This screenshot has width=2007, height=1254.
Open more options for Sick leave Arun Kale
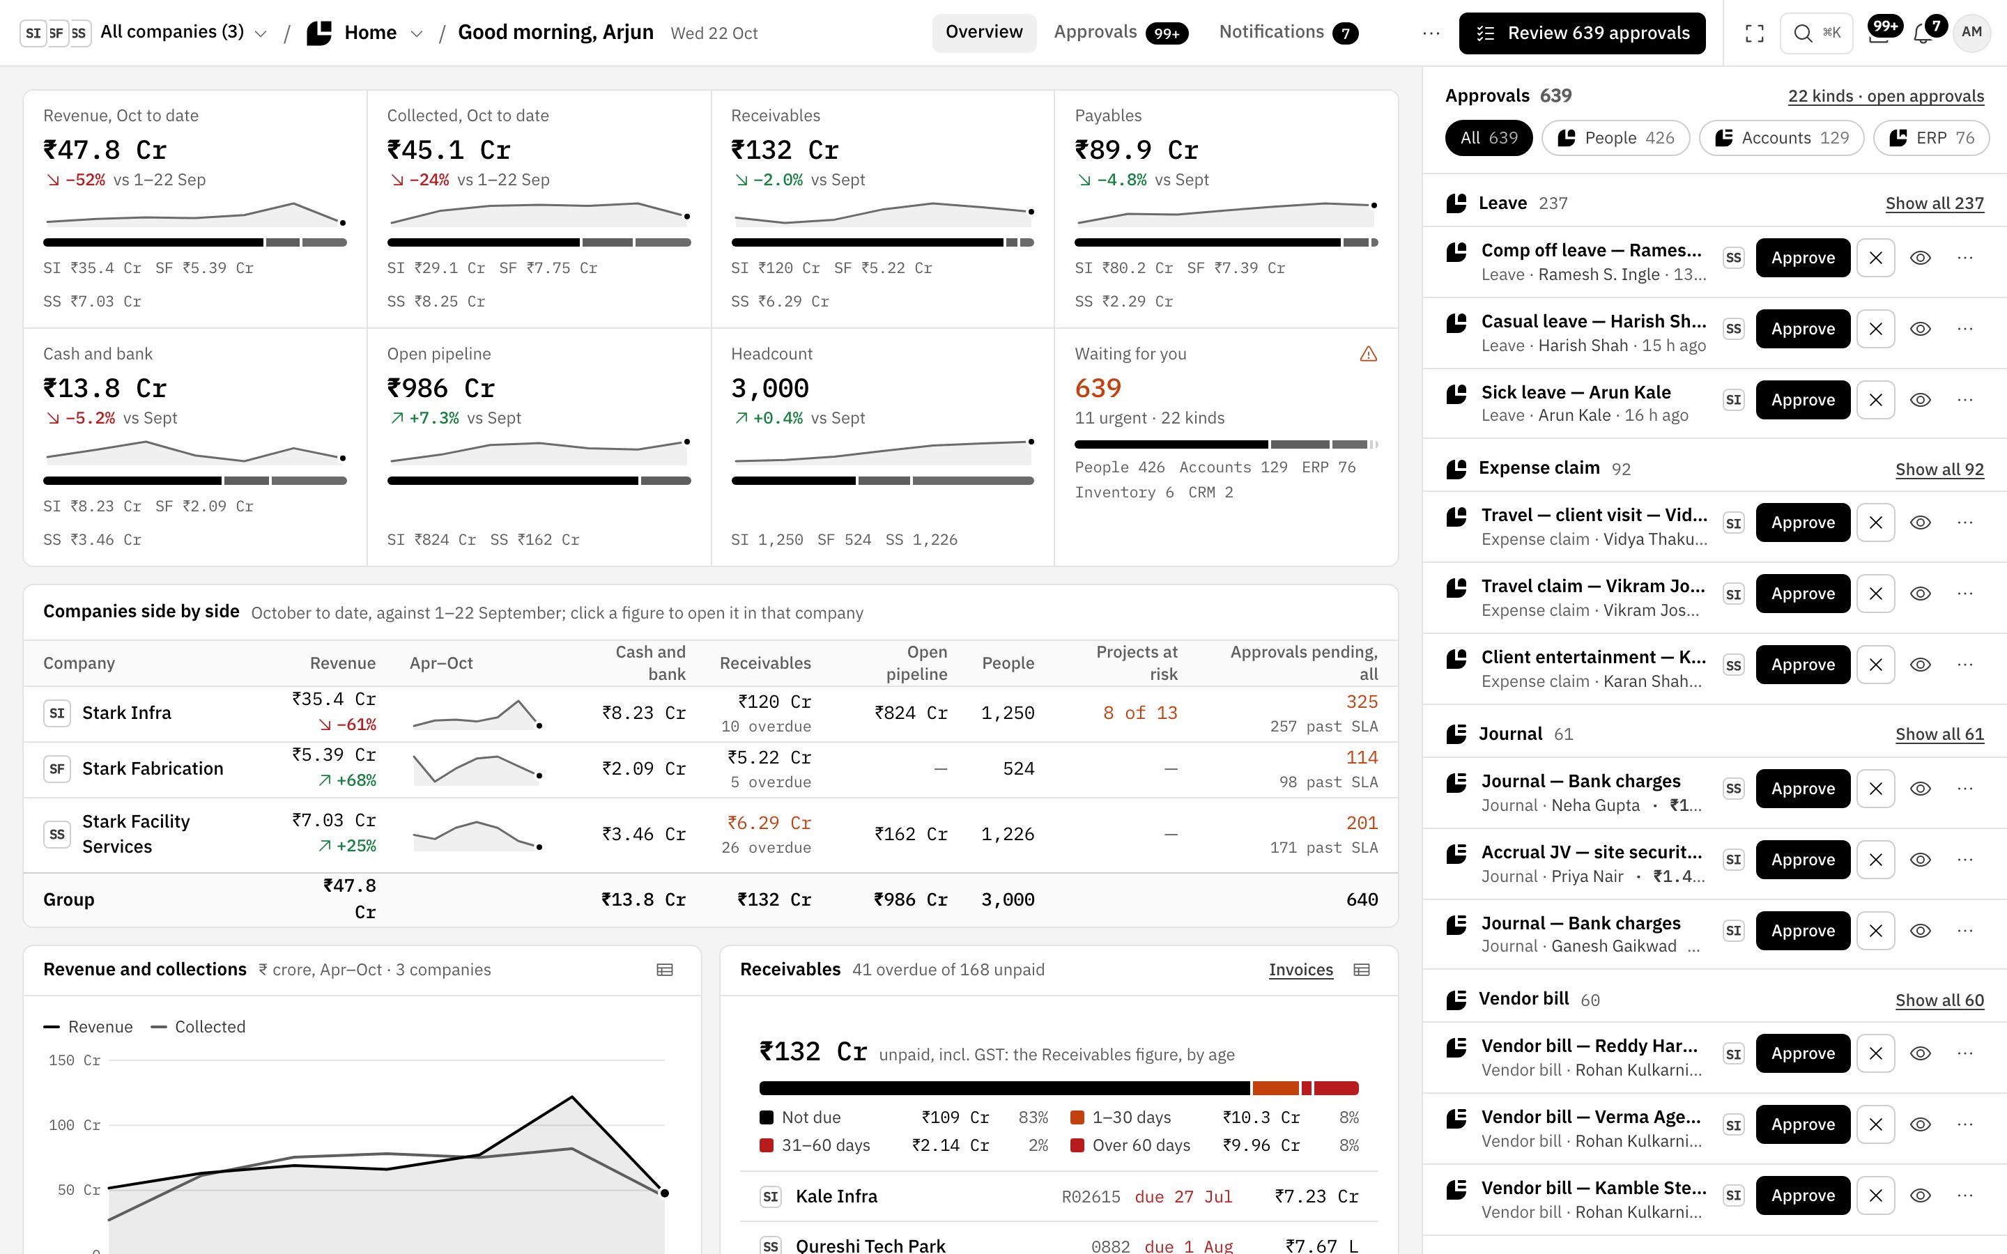(x=1964, y=400)
